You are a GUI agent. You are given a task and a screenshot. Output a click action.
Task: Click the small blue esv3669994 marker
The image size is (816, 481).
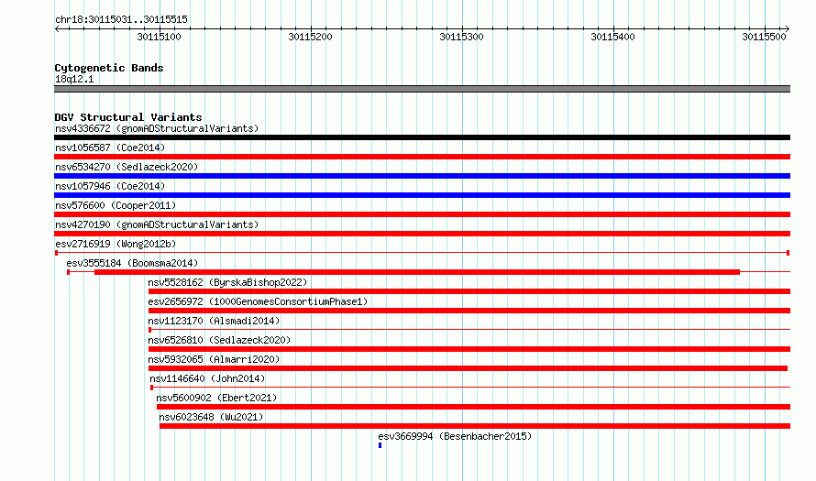[x=380, y=445]
